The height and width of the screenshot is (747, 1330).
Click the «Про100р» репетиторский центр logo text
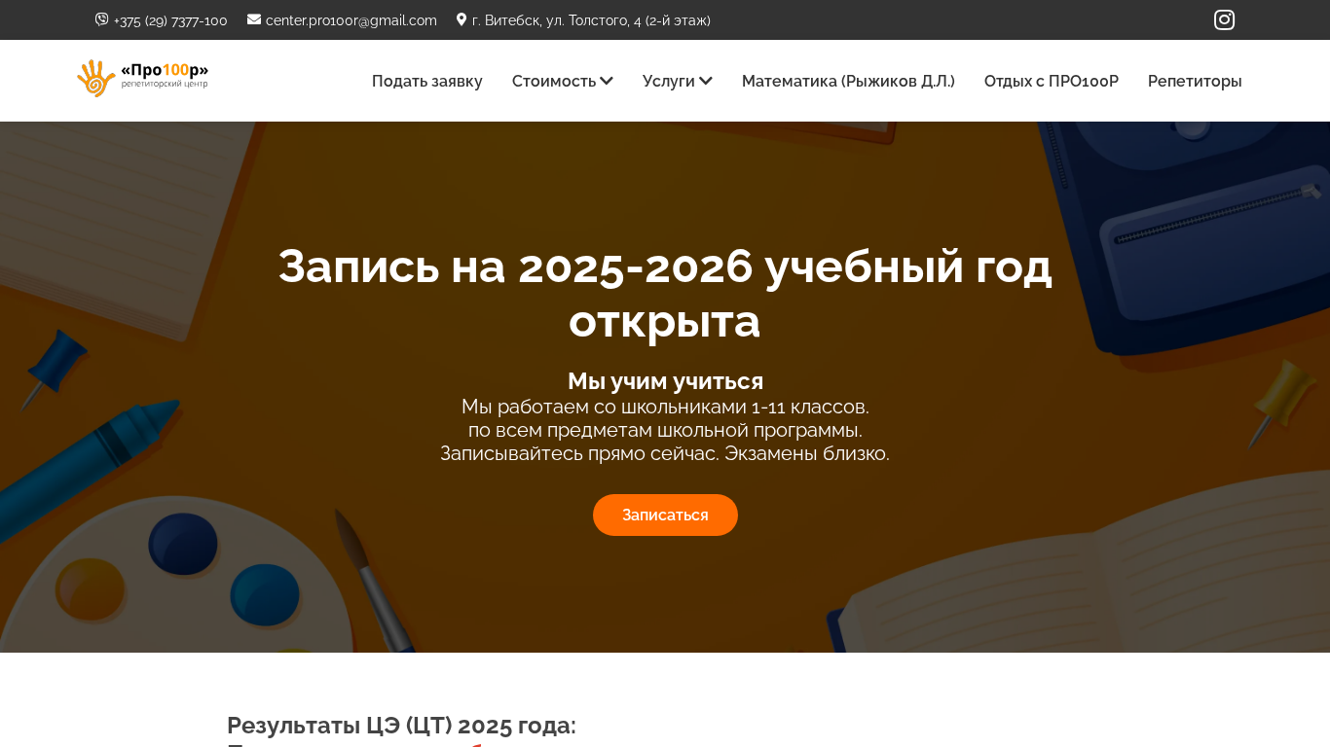pyautogui.click(x=165, y=75)
